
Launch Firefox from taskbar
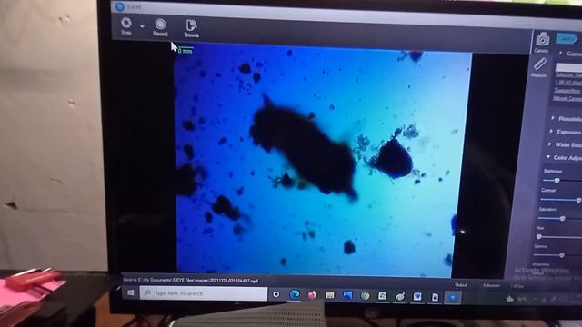(x=312, y=294)
